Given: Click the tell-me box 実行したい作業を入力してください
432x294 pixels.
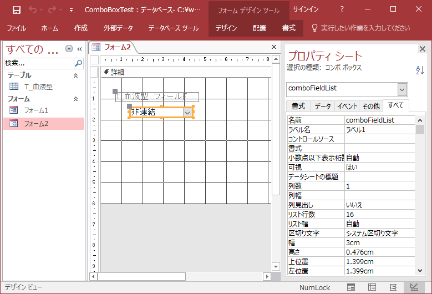Looking at the screenshot, I should [360, 28].
